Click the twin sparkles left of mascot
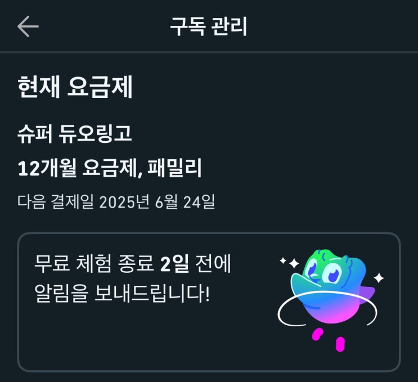This screenshot has width=418, height=382. tap(289, 262)
